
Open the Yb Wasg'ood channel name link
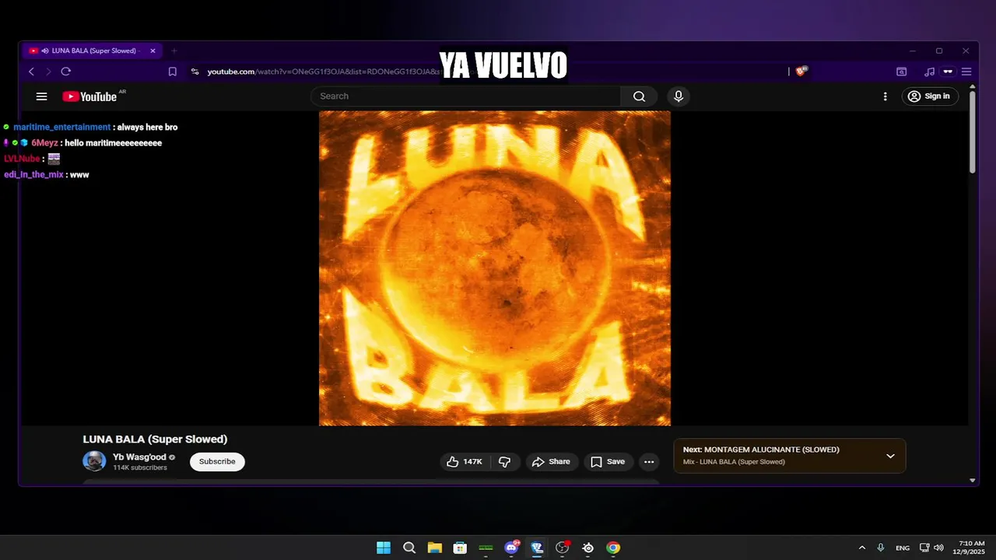point(139,457)
